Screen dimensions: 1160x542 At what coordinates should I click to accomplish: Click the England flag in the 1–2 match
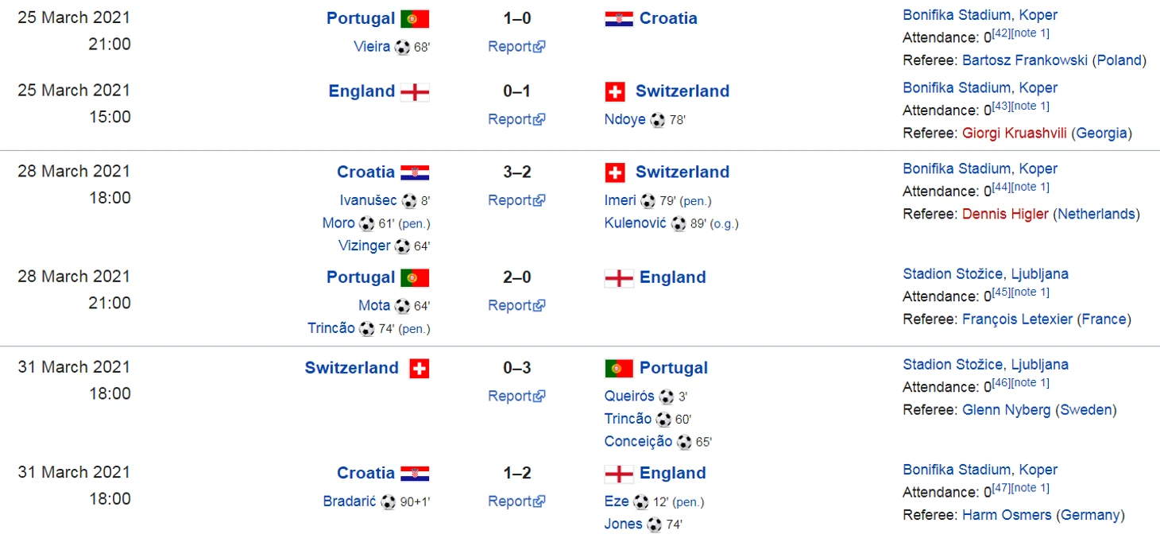[619, 474]
